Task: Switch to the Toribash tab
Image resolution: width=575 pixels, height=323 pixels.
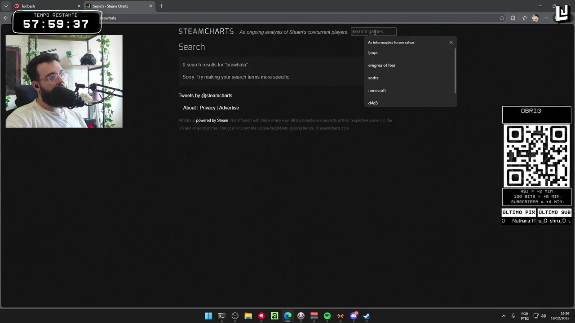Action: pyautogui.click(x=47, y=6)
